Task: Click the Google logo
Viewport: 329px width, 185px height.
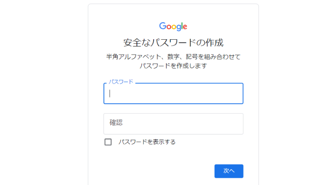Action: pyautogui.click(x=173, y=27)
